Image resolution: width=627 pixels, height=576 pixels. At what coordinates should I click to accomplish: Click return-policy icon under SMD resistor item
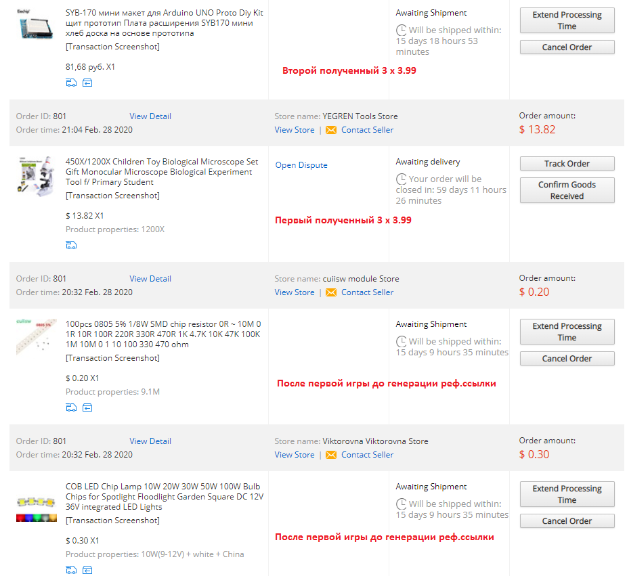tap(87, 407)
